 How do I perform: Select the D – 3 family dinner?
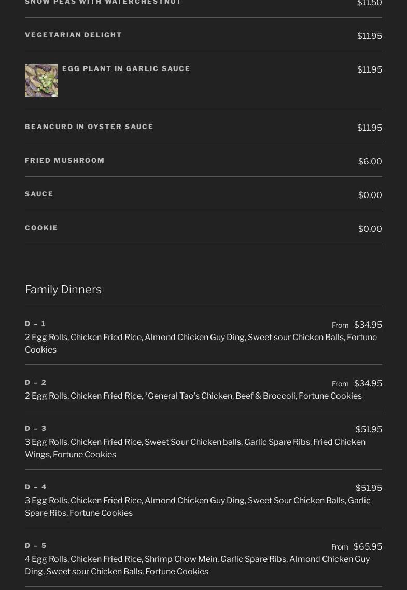pyautogui.click(x=36, y=428)
